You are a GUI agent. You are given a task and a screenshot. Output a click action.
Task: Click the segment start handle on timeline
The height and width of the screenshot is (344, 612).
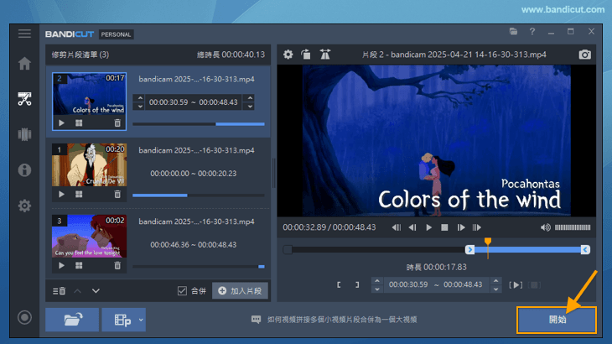pyautogui.click(x=470, y=249)
